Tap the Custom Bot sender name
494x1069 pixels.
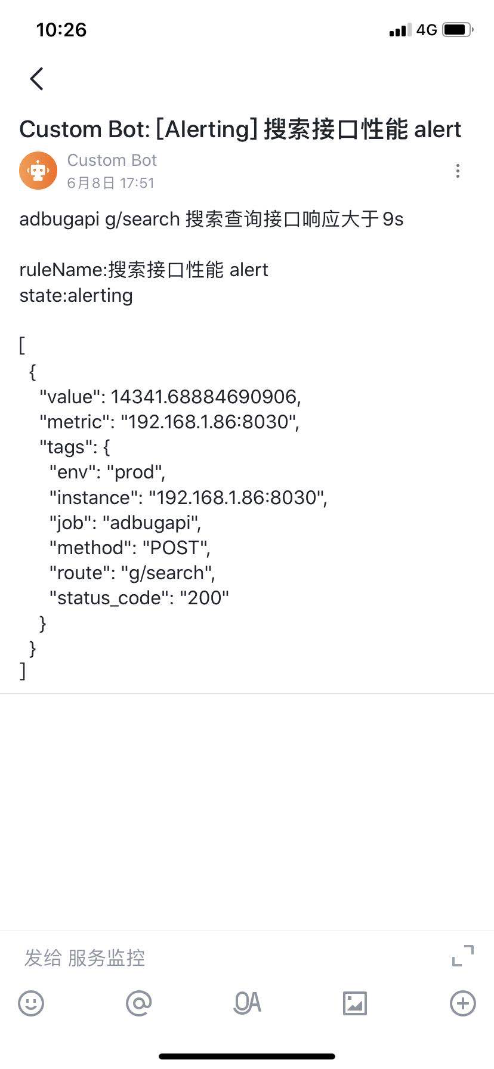tap(112, 160)
